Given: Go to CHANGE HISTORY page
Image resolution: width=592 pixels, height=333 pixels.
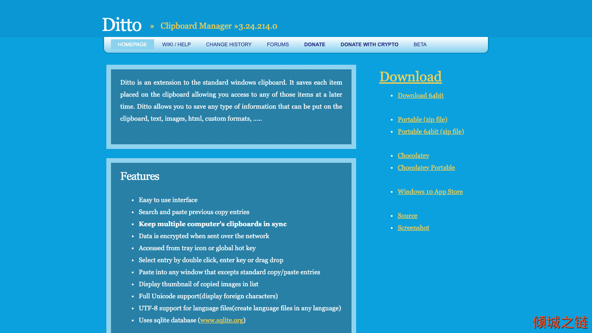Looking at the screenshot, I should click(x=228, y=44).
